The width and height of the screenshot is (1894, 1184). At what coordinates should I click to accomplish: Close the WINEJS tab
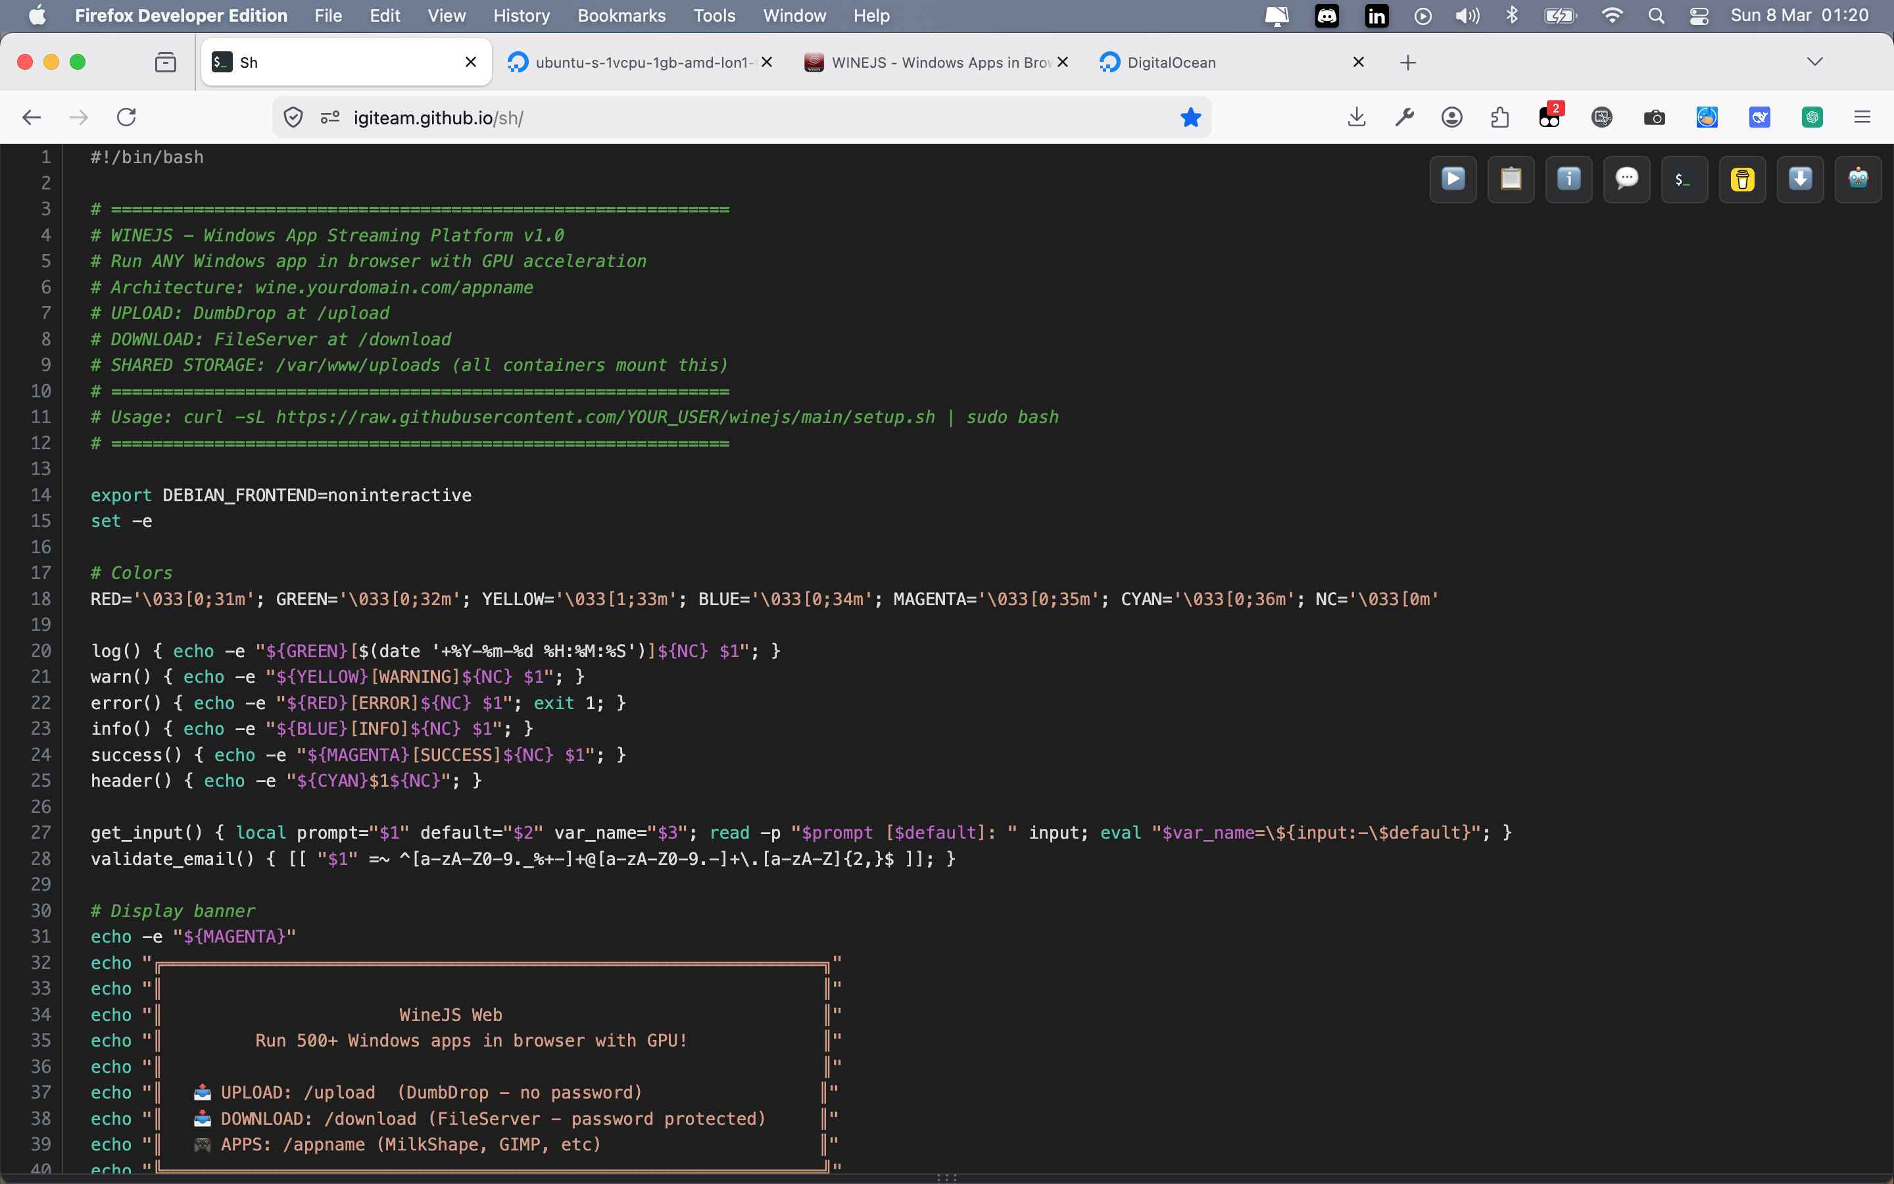click(1062, 62)
